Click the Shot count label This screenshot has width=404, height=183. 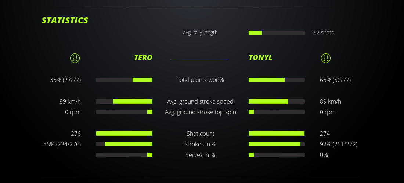coord(200,134)
